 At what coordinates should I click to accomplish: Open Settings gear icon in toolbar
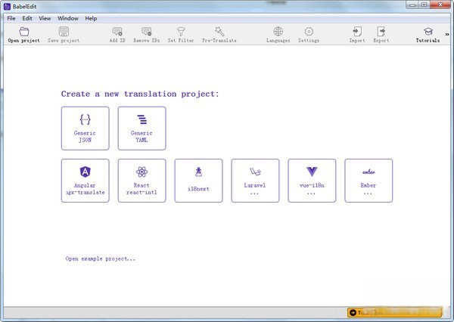tap(309, 31)
